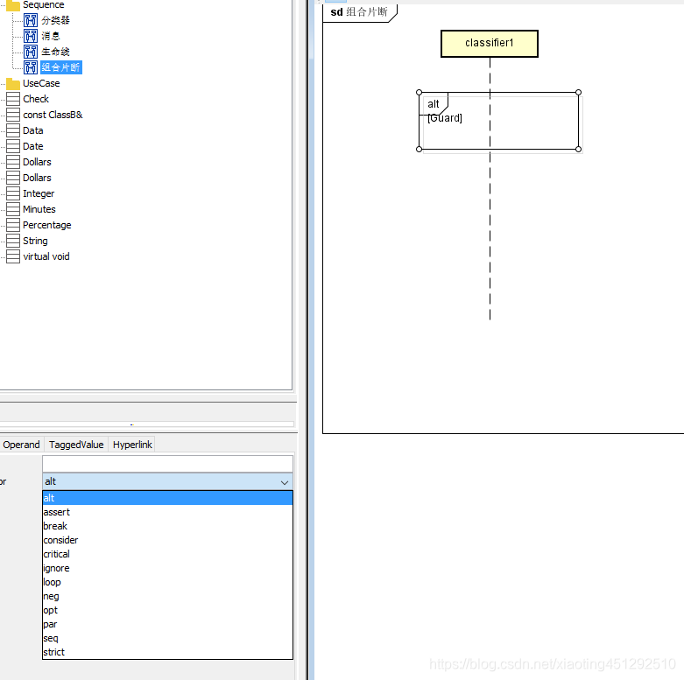Screen dimensions: 684x680
Task: Select the Check tree entry
Action: [x=36, y=99]
